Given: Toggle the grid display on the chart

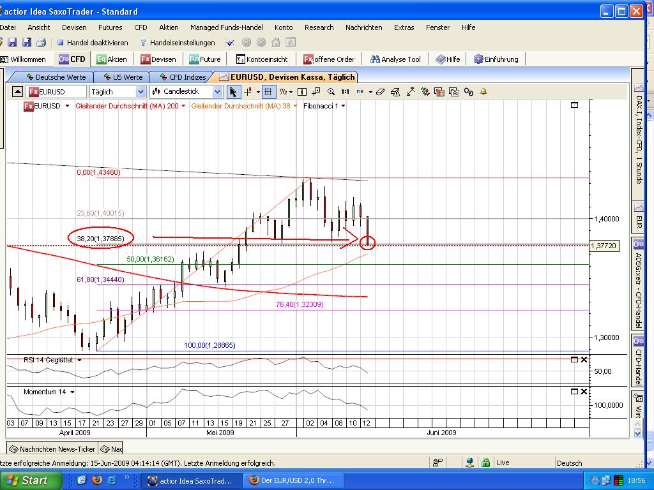Looking at the screenshot, I should tap(268, 92).
